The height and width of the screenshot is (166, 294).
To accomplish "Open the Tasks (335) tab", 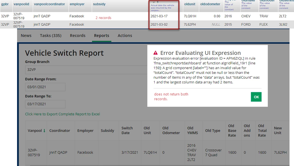I will [51, 36].
